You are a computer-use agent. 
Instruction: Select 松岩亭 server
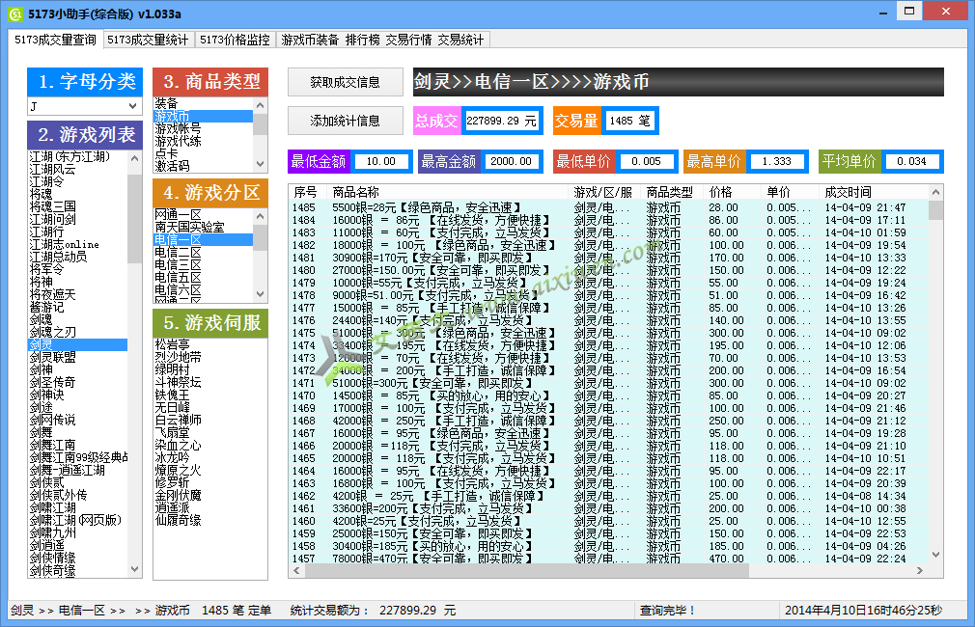coord(210,344)
